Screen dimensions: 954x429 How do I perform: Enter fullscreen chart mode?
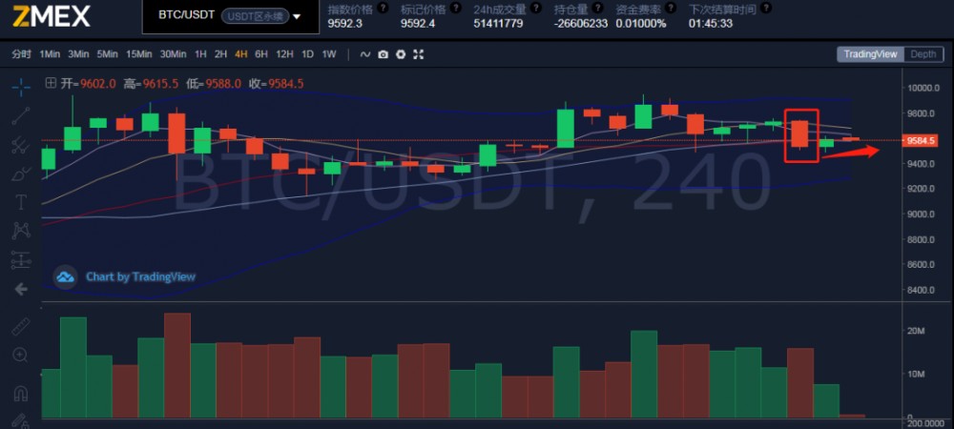419,54
